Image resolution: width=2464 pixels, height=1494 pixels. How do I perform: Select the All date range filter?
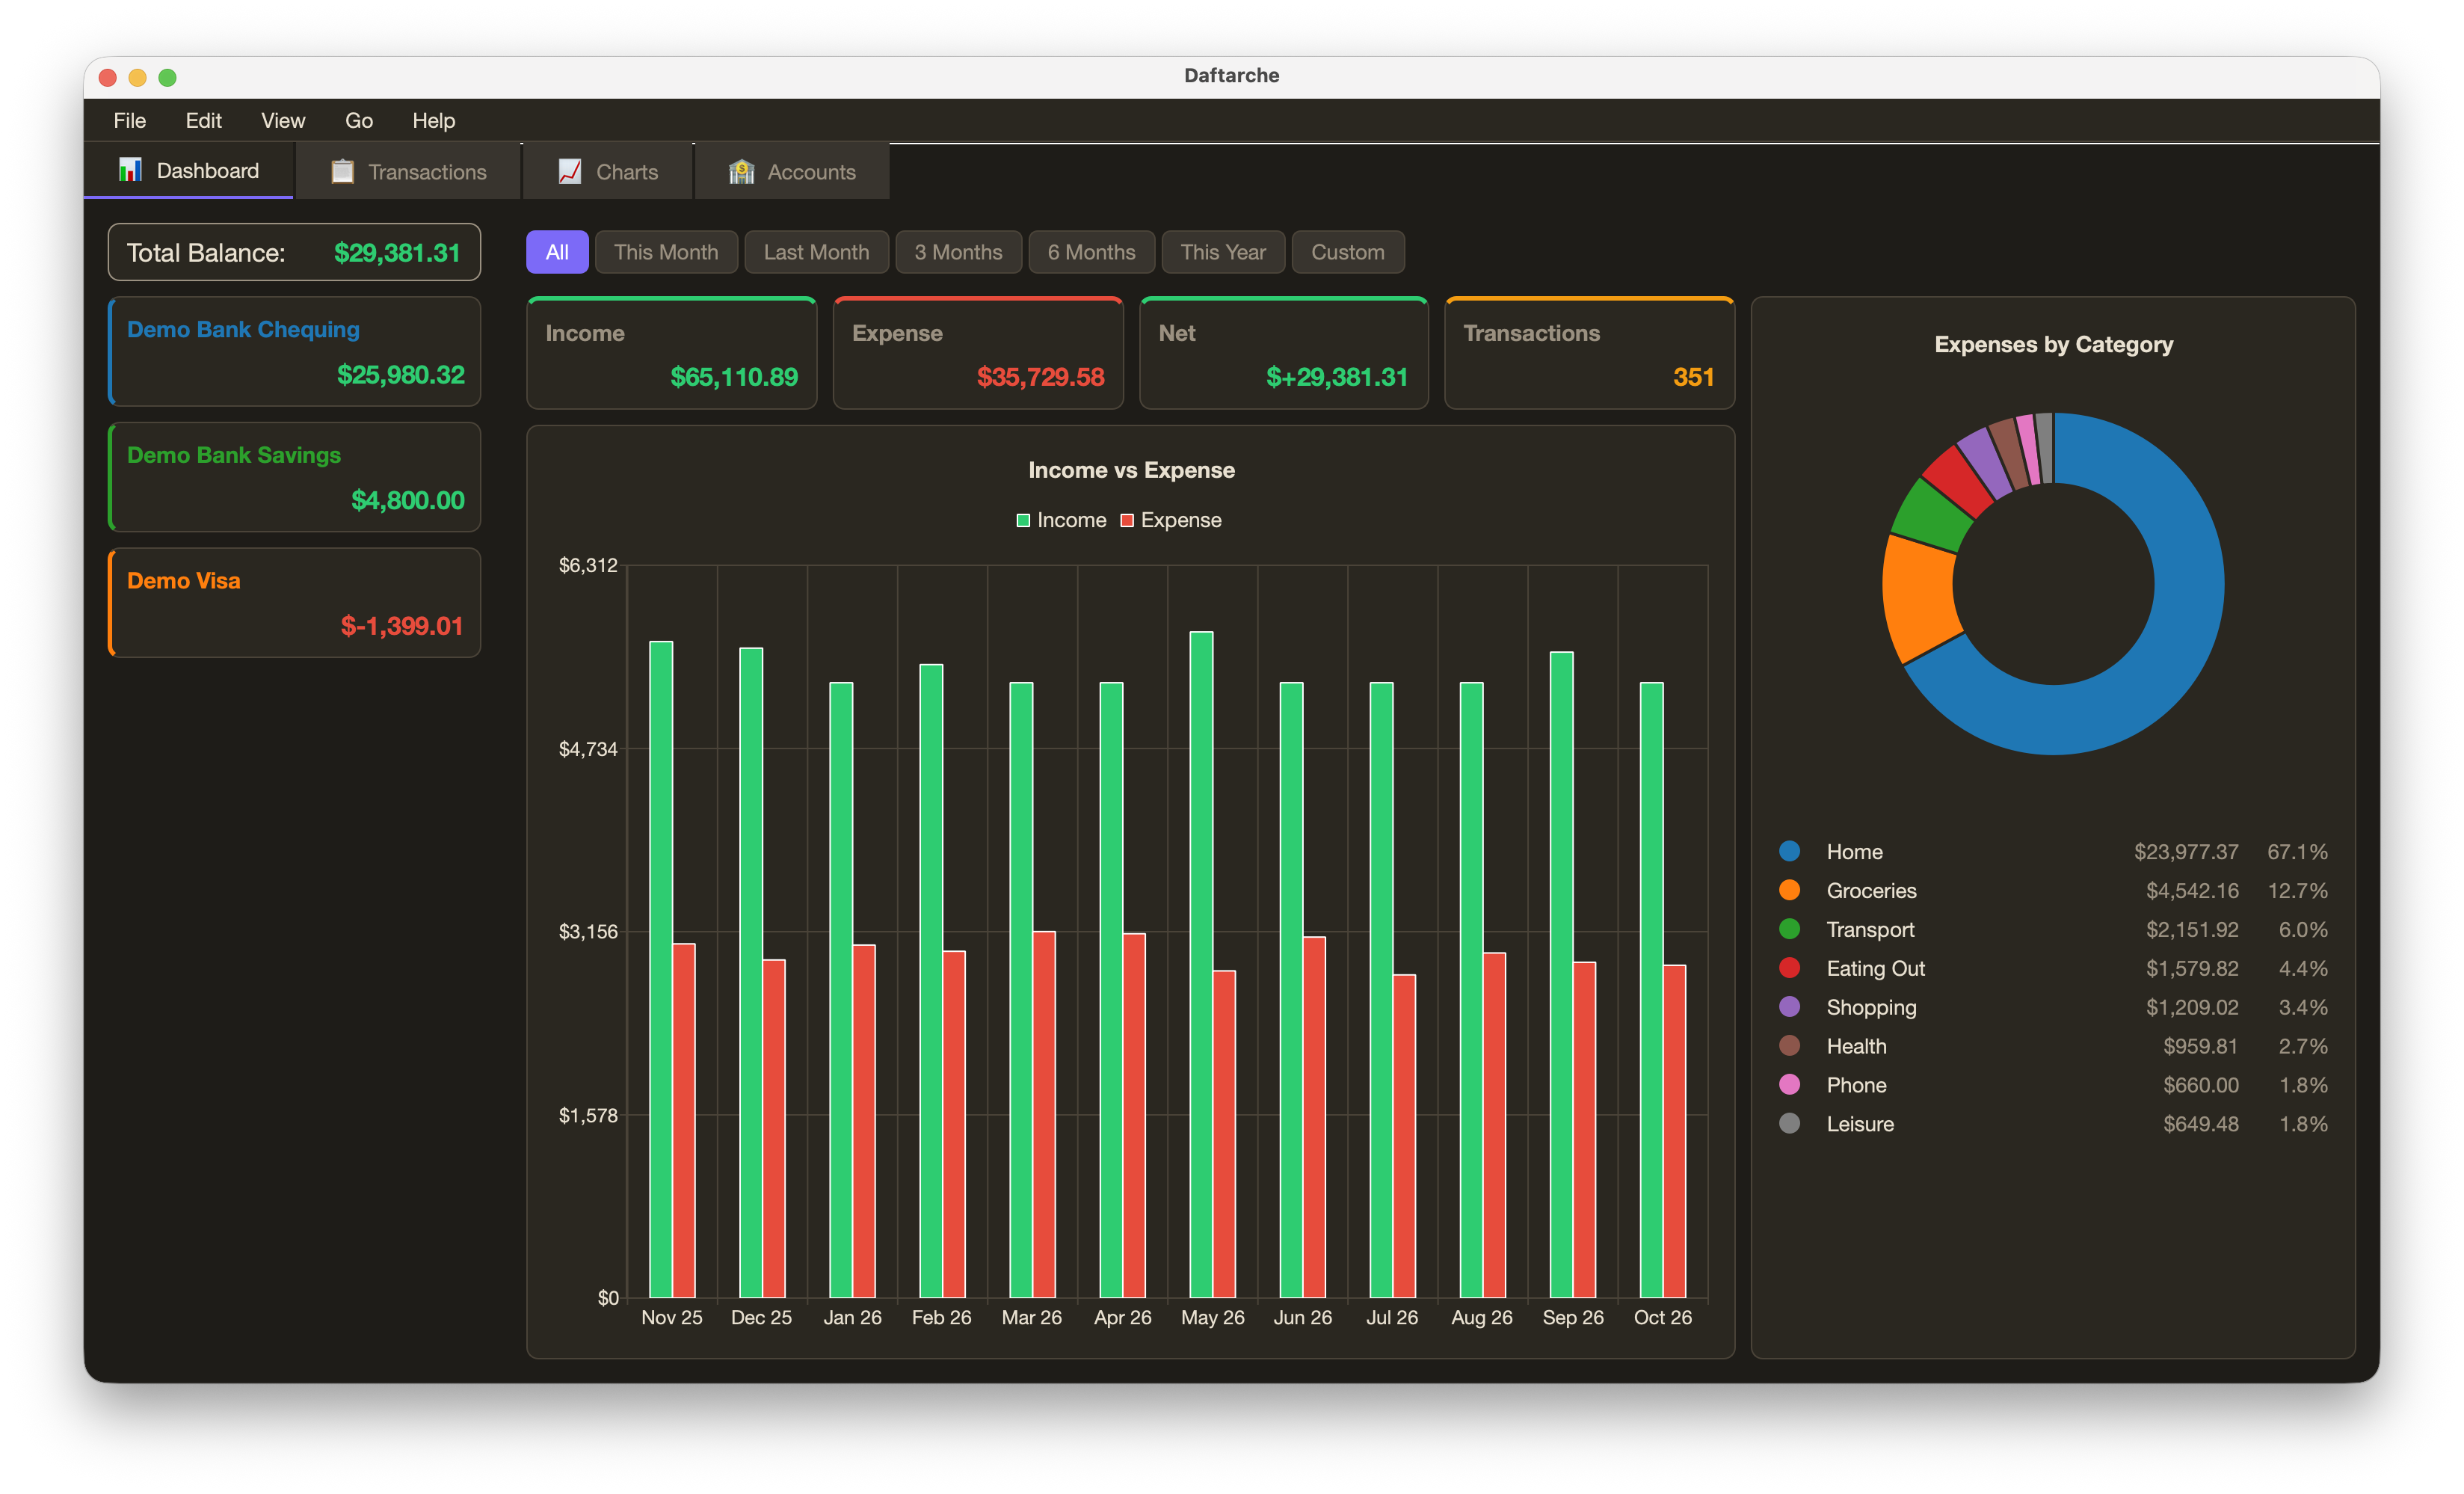[x=557, y=252]
